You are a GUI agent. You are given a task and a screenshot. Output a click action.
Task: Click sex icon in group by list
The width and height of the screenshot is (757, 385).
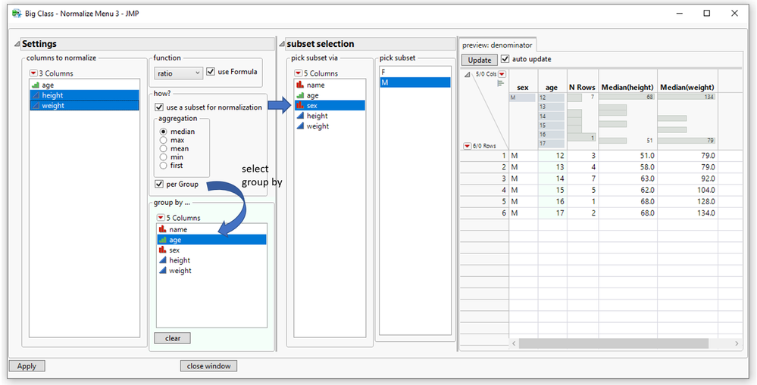pos(162,250)
